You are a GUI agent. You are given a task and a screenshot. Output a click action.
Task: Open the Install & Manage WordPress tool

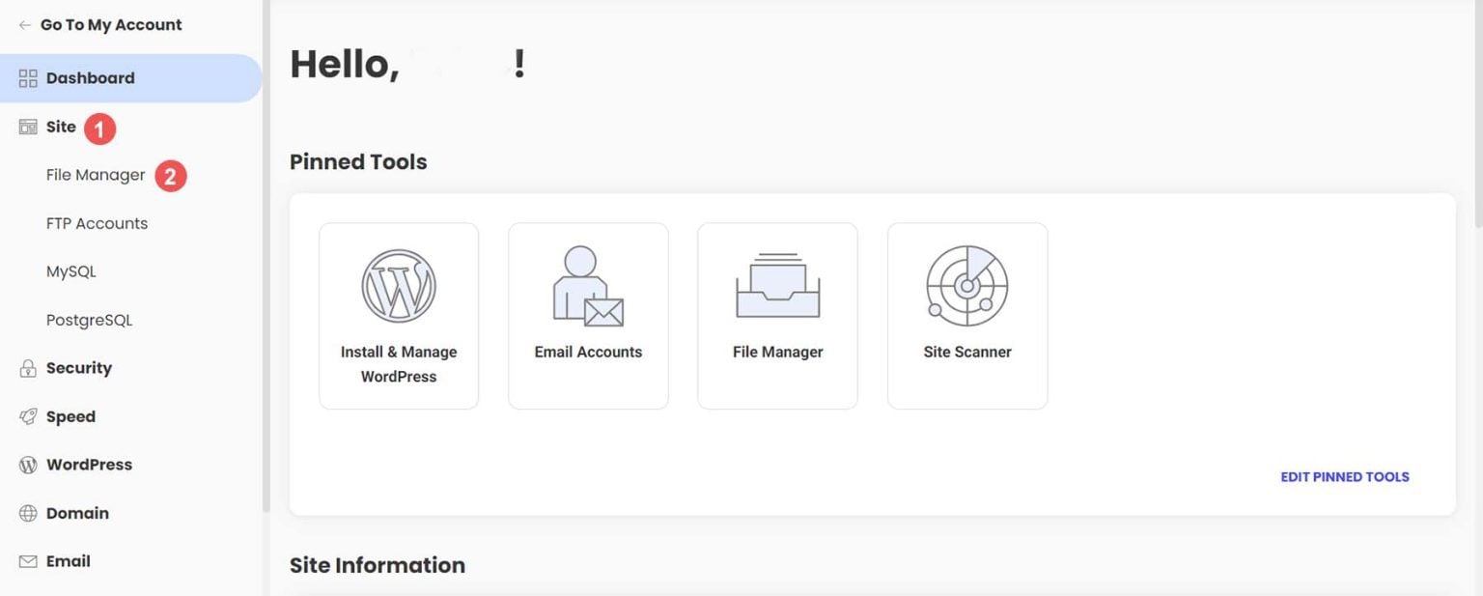tap(398, 316)
